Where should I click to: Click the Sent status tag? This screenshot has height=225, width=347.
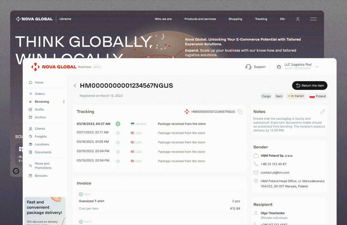[279, 96]
